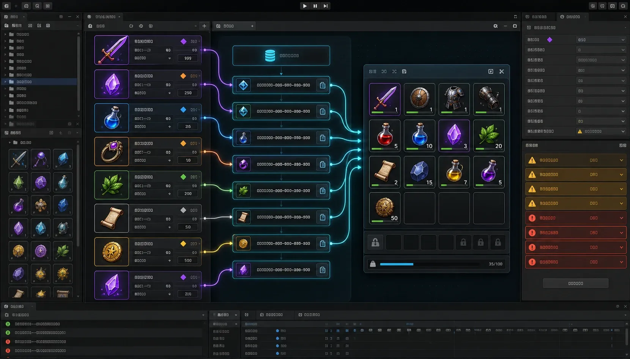Edit the 500 value on the gold coin card

point(188,260)
